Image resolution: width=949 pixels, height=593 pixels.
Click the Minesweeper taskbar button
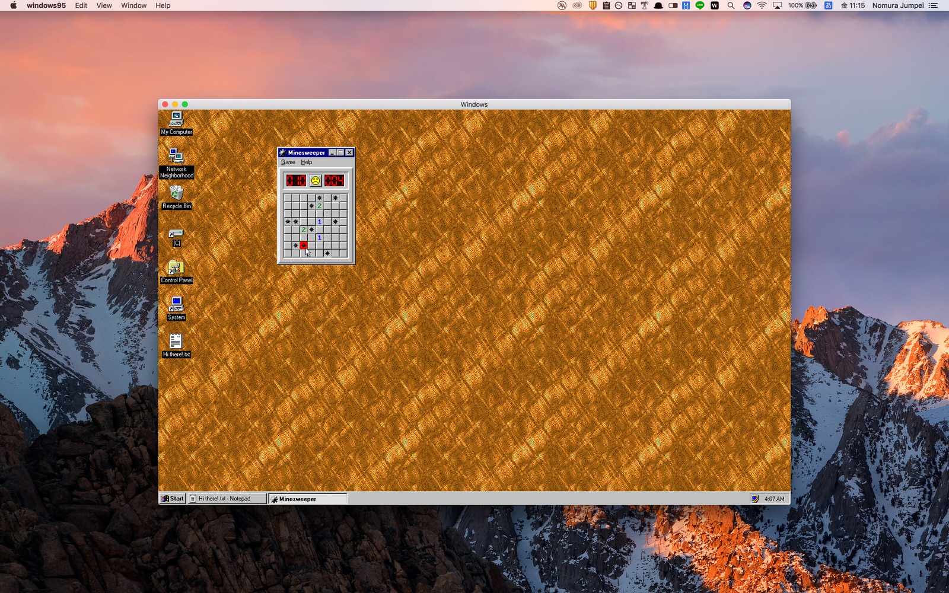[x=308, y=499]
